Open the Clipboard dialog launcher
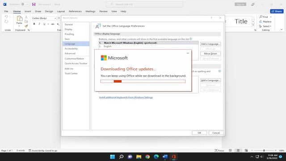This screenshot has height=161, width=286. point(29,30)
